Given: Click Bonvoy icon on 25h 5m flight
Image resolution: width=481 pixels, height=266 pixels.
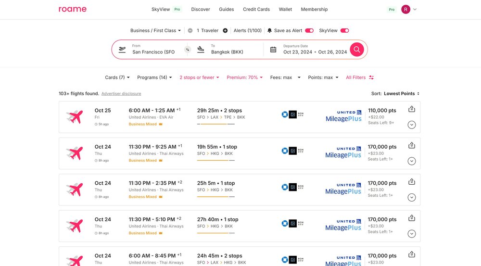Looking at the screenshot, I should point(301,187).
